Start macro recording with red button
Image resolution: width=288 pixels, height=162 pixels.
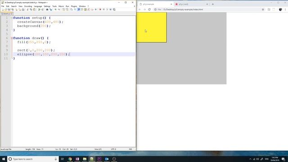[x=100, y=9]
